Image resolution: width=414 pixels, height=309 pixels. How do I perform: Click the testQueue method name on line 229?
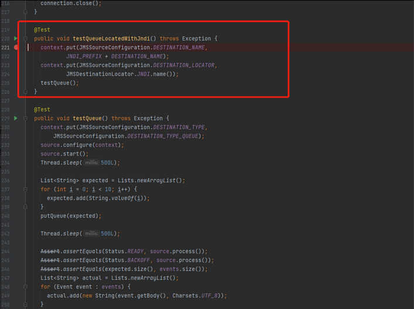coord(87,118)
